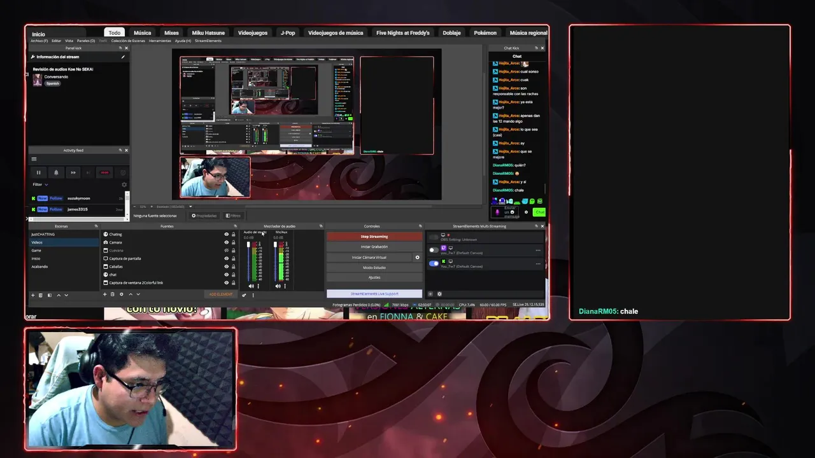Mute the Audio del escritorio speaker icon
This screenshot has height=458, width=815.
coord(251,286)
